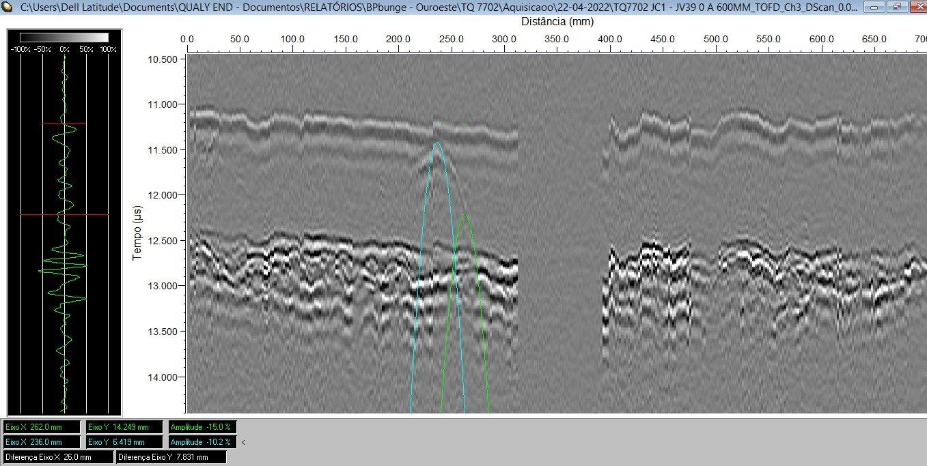Click the application icon in the title bar

coord(8,8)
